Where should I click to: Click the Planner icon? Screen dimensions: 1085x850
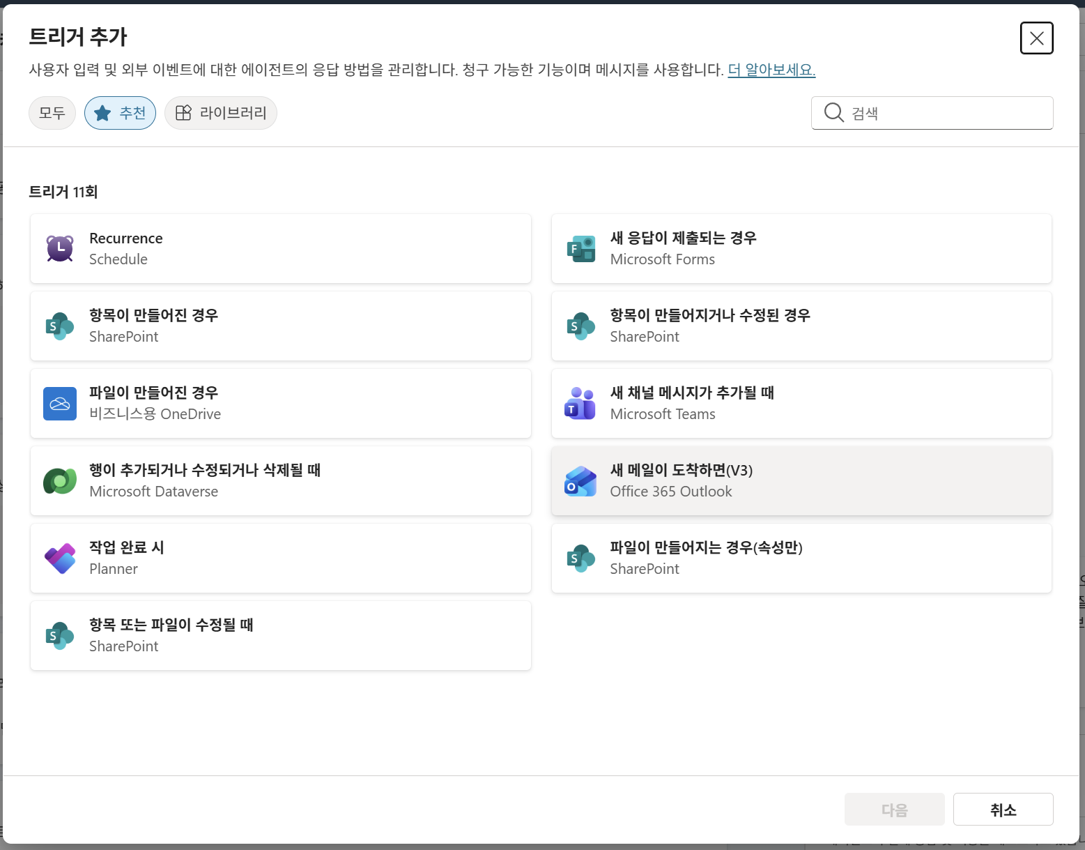click(60, 559)
